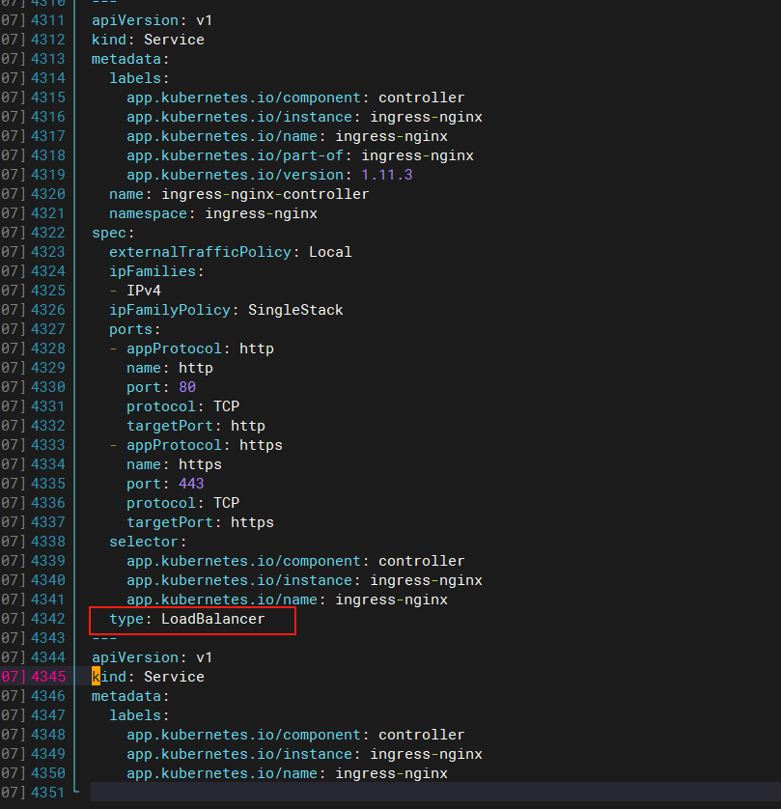The height and width of the screenshot is (809, 781).
Task: Click 'protocol: TCP' on line 4331
Action: click(182, 406)
